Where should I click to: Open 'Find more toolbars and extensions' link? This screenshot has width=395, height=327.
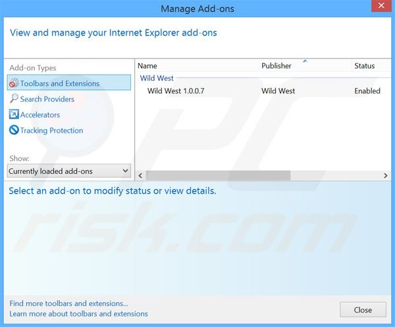69,303
